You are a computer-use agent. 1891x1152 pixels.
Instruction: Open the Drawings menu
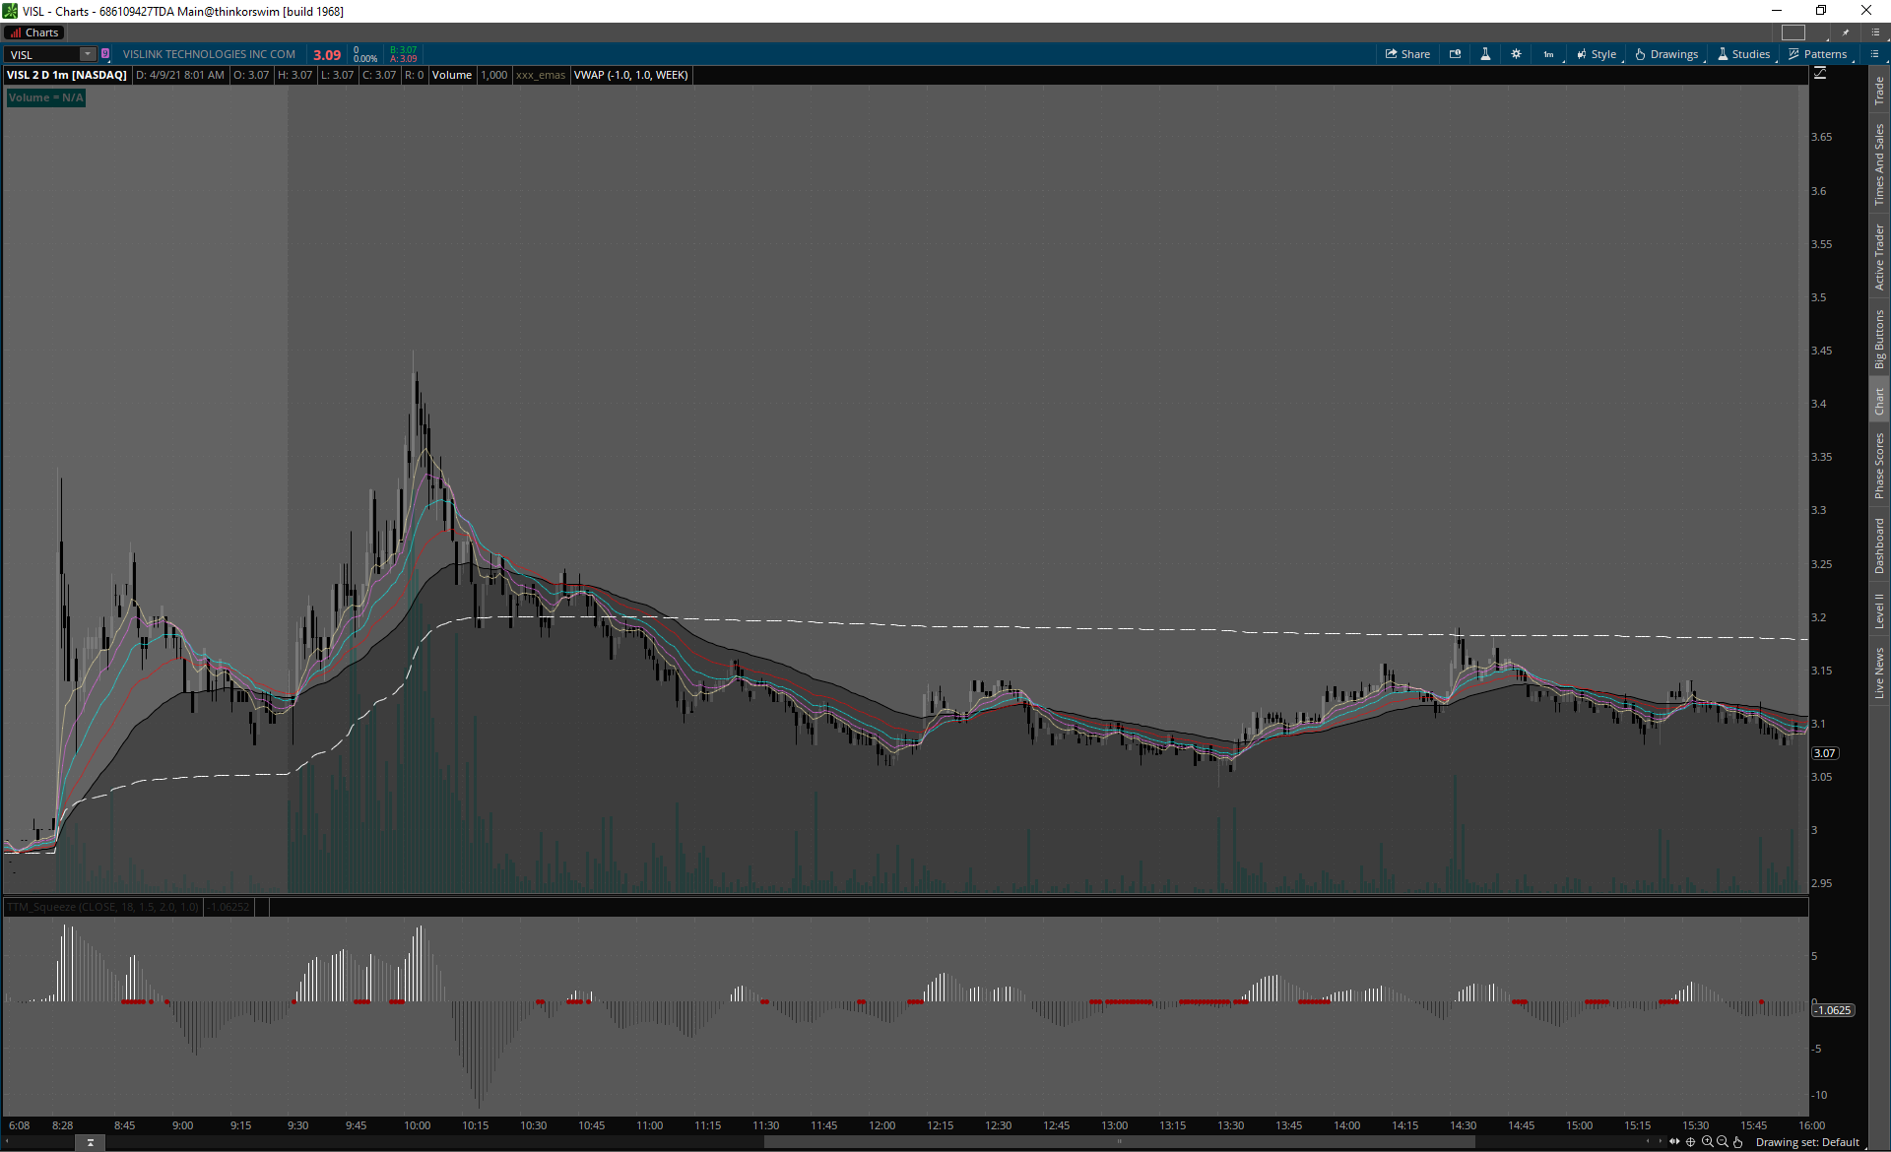coord(1666,54)
